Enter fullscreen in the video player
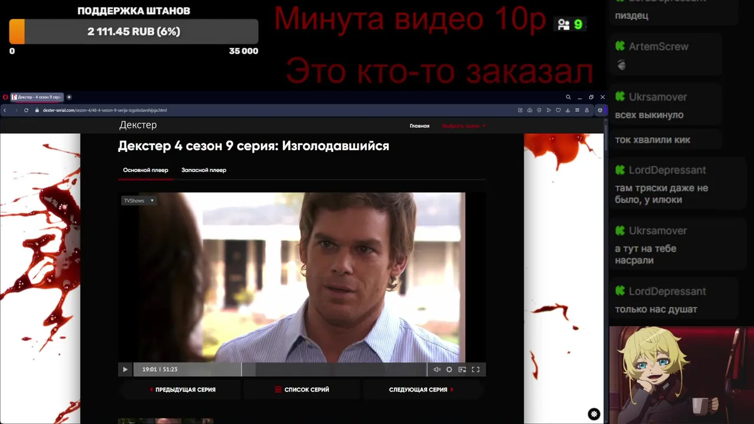The width and height of the screenshot is (754, 424). (x=475, y=369)
